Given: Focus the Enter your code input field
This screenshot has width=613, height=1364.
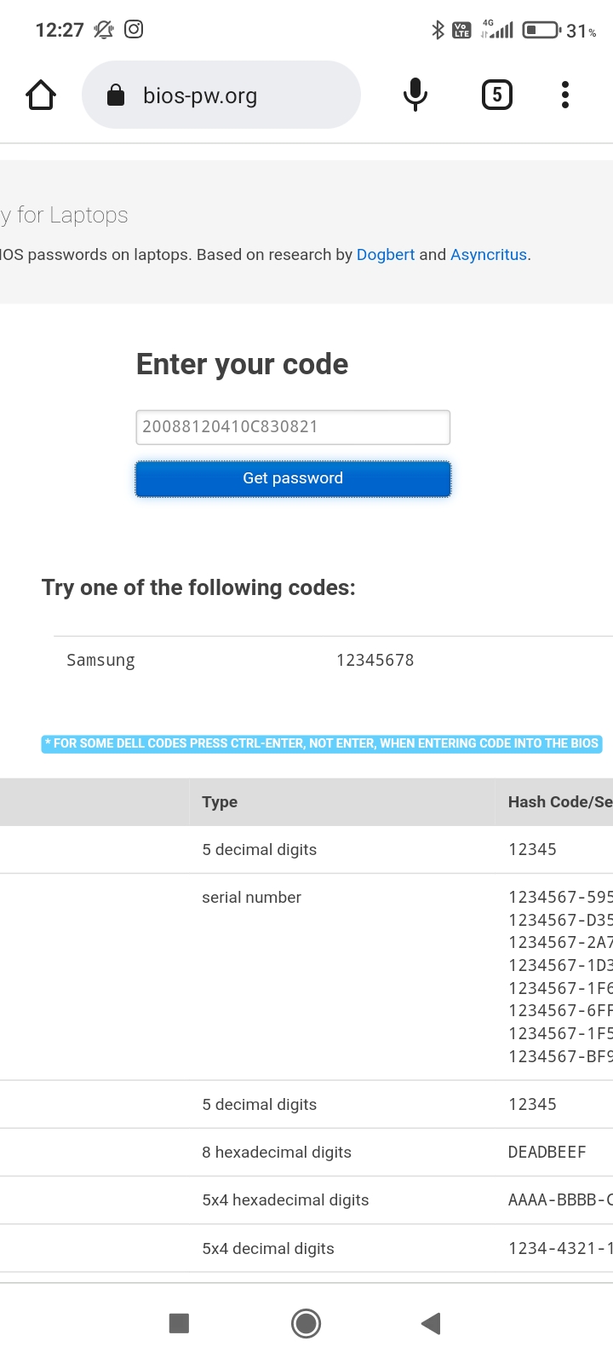Looking at the screenshot, I should pos(293,427).
